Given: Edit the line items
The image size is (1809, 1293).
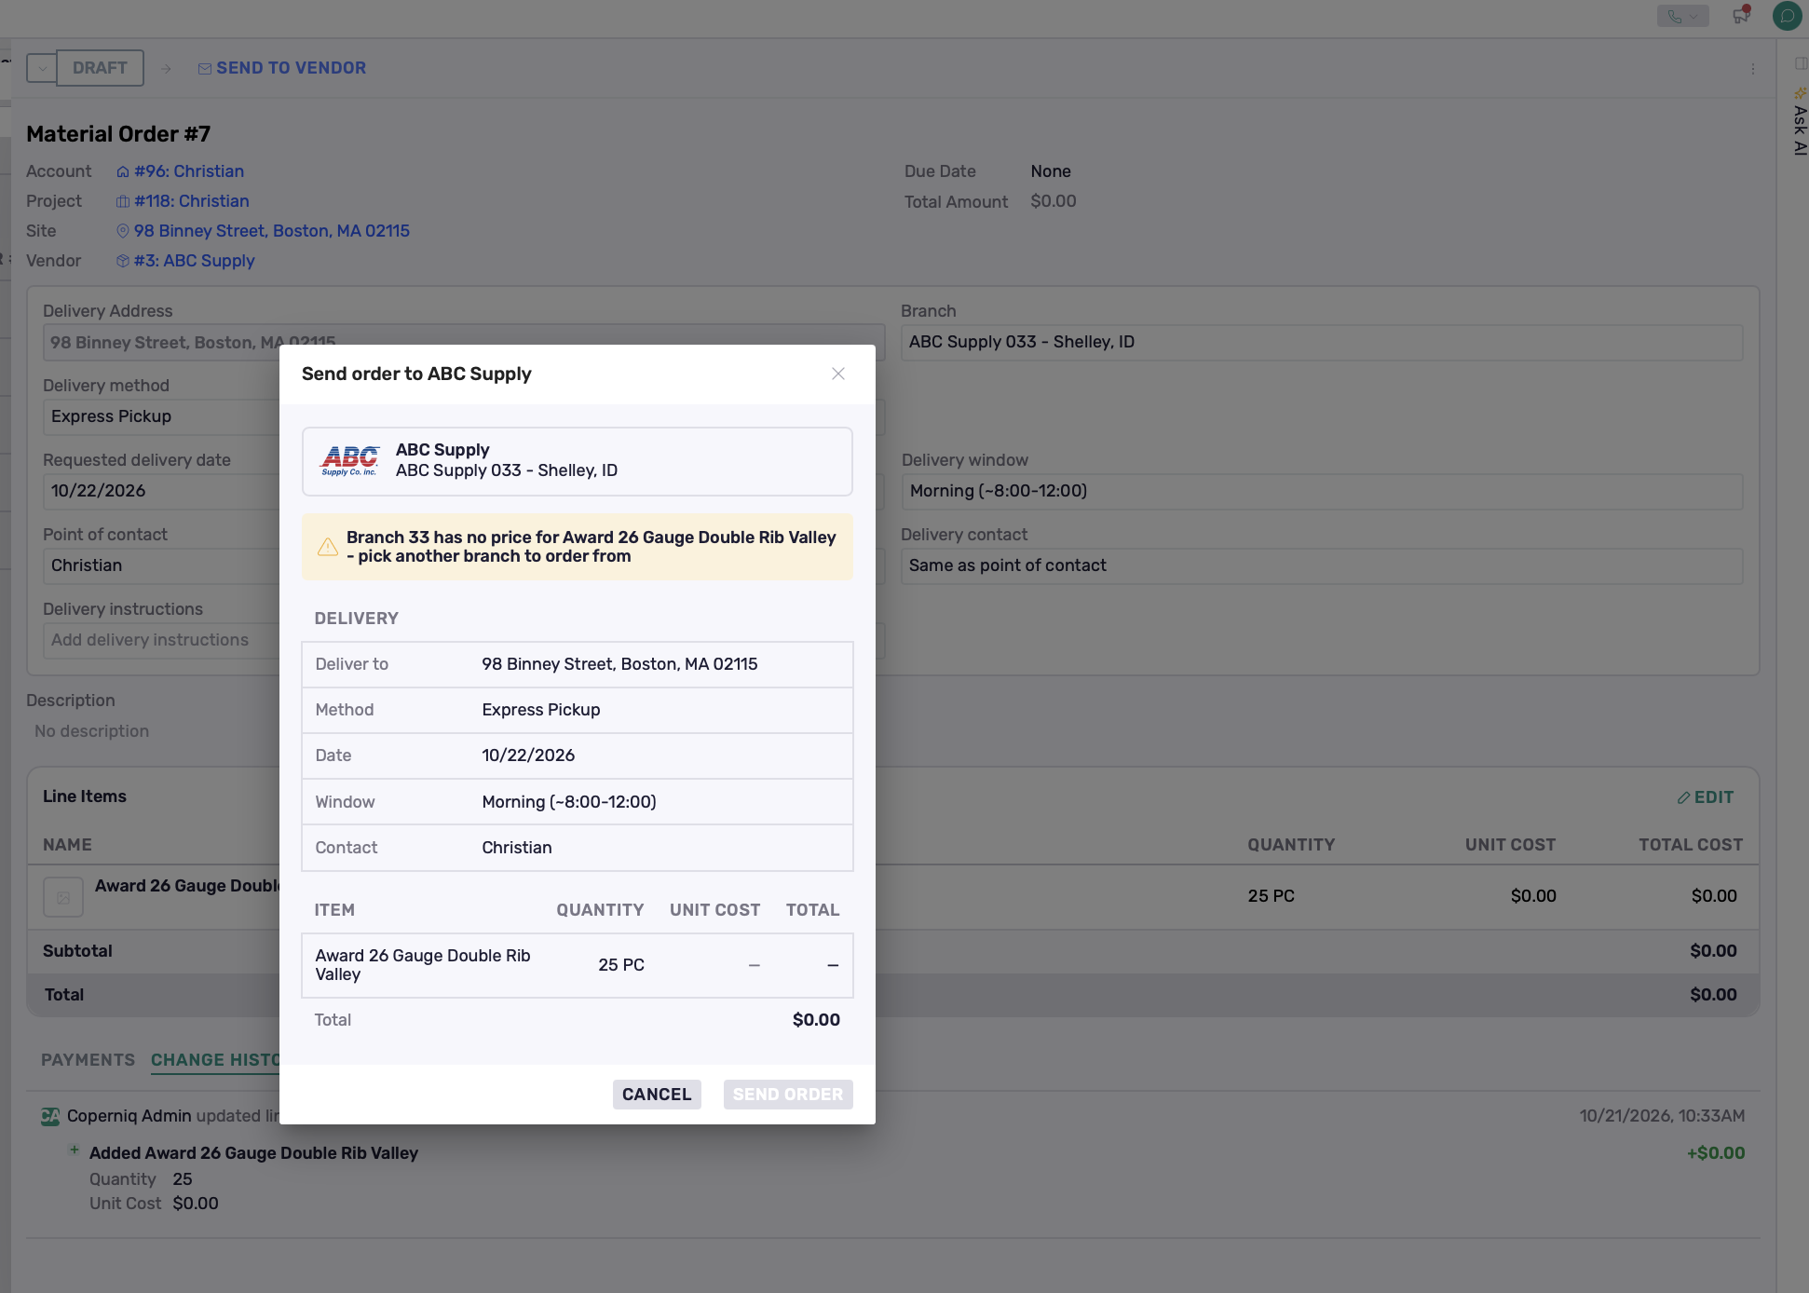Looking at the screenshot, I should [x=1706, y=797].
